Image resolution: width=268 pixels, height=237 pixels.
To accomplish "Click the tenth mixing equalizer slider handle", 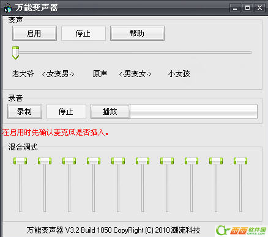I will point(240,161).
